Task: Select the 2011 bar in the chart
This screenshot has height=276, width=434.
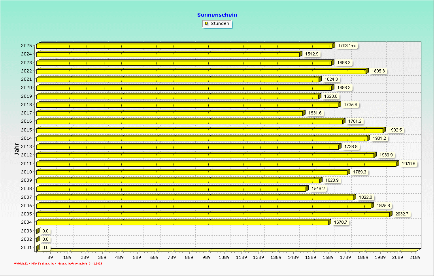Action: point(217,164)
